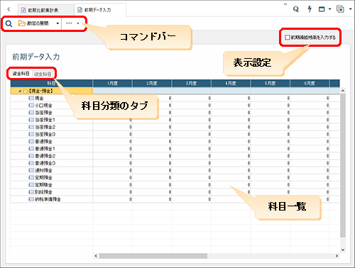Click the close-all-windows icon
This screenshot has width=355, height=268.
(x=340, y=9)
